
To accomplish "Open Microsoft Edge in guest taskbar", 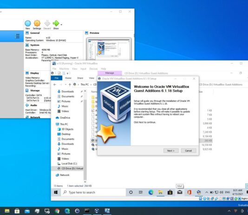I will 151,192.
